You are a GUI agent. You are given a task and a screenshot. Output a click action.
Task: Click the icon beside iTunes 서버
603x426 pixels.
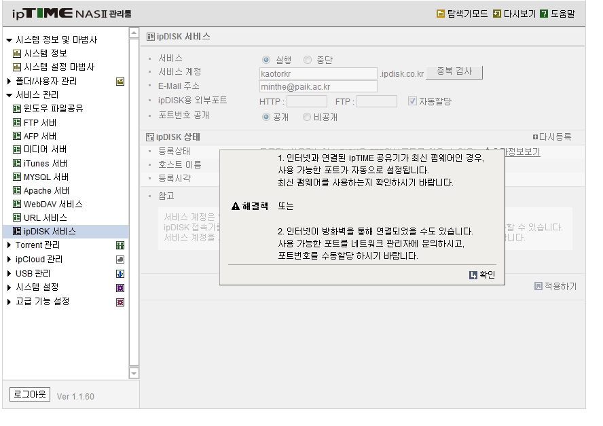[17, 163]
